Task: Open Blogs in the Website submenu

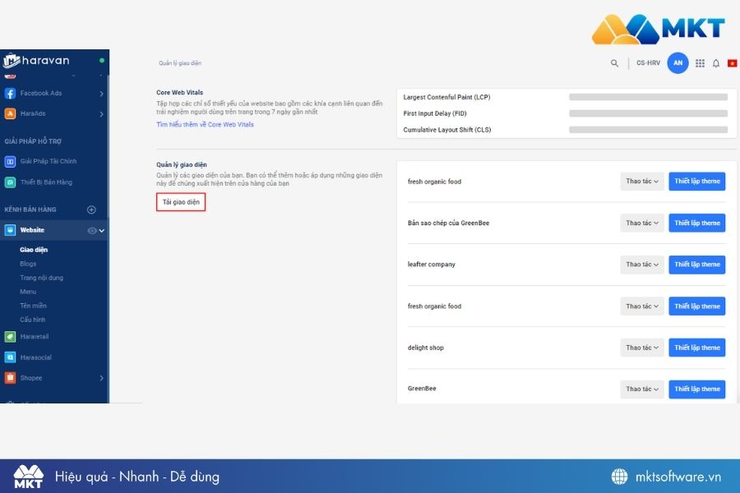Action: pyautogui.click(x=28, y=264)
